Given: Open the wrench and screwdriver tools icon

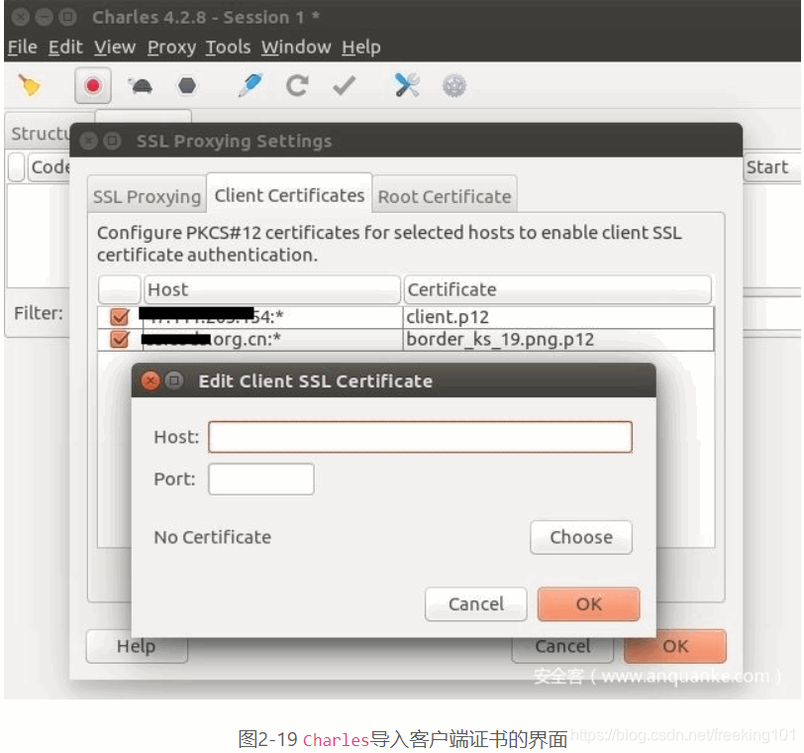Looking at the screenshot, I should click(408, 85).
